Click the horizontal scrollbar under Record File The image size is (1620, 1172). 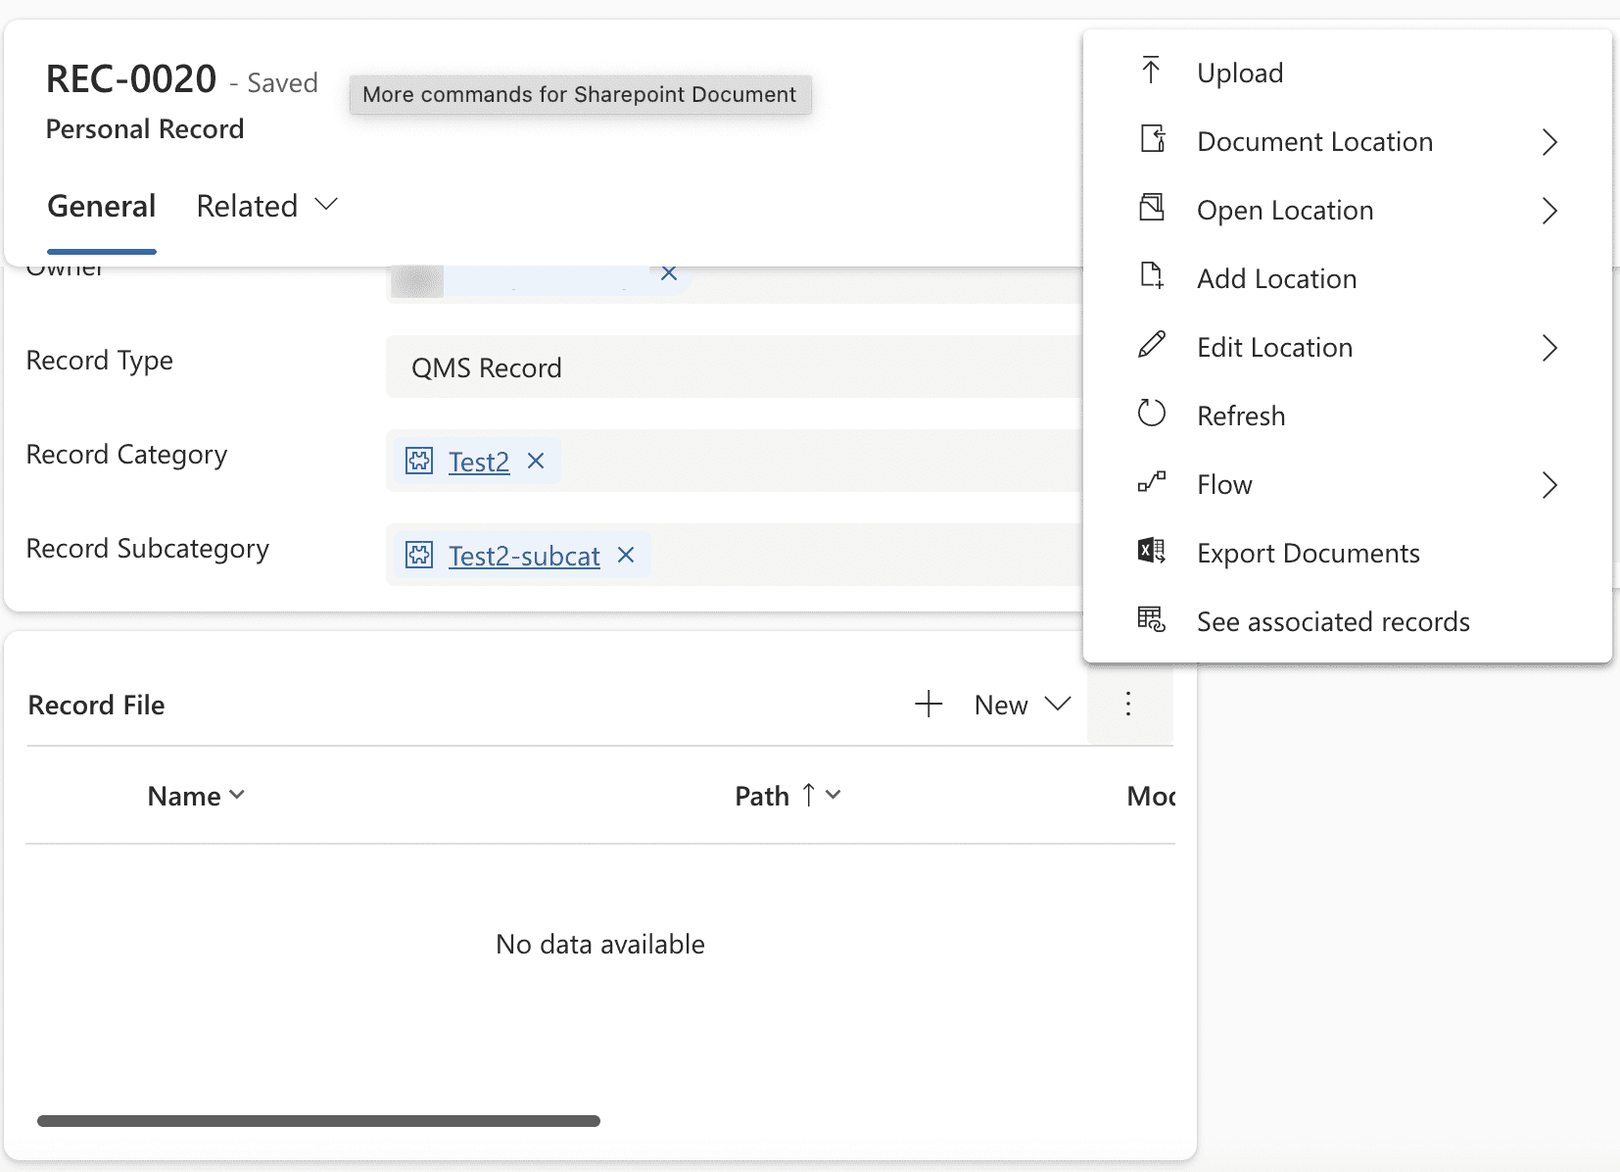pos(318,1120)
